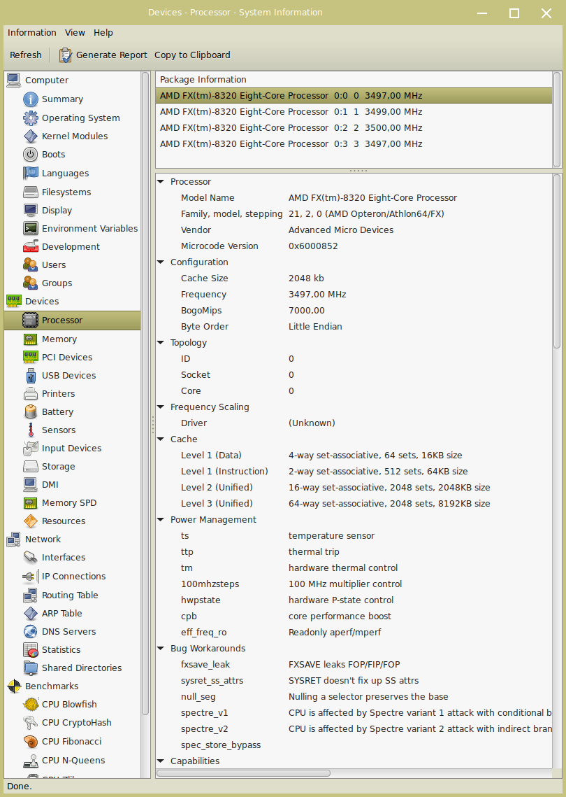Click the Refresh button

tap(25, 55)
